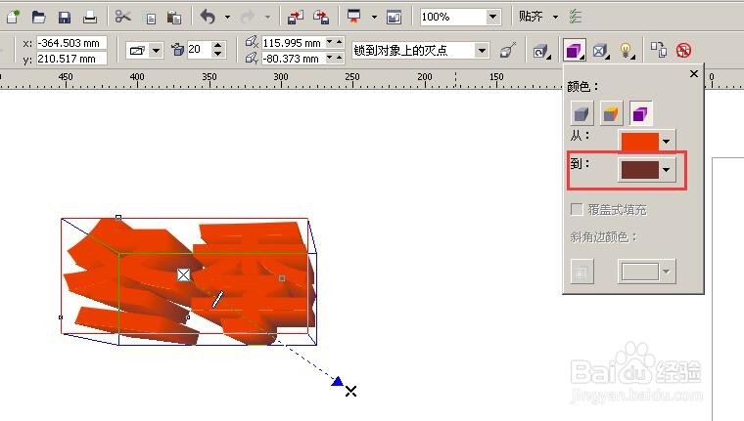744x421 pixels.
Task: Open the extrusion lighting bulb icon
Action: 627,50
